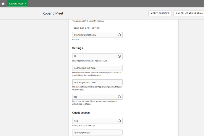
Task: Go to the home overview icon
Action: point(3,4)
